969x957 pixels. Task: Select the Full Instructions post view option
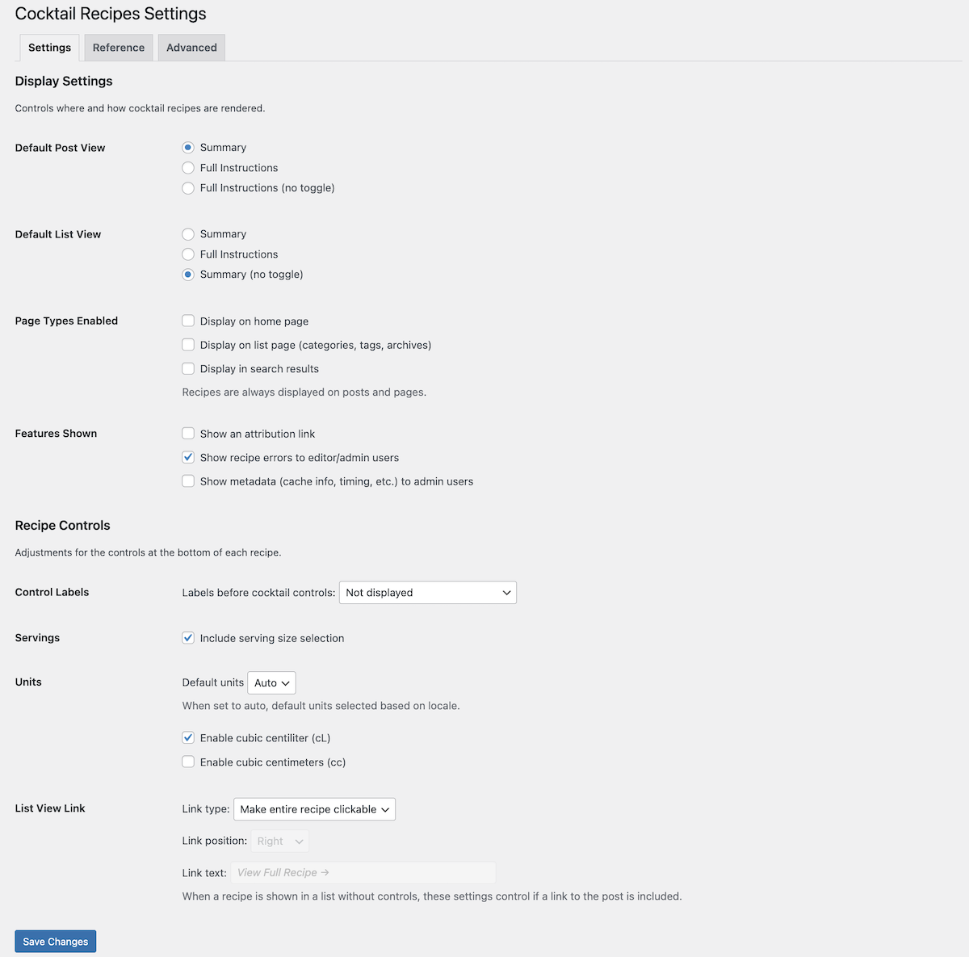pyautogui.click(x=187, y=167)
